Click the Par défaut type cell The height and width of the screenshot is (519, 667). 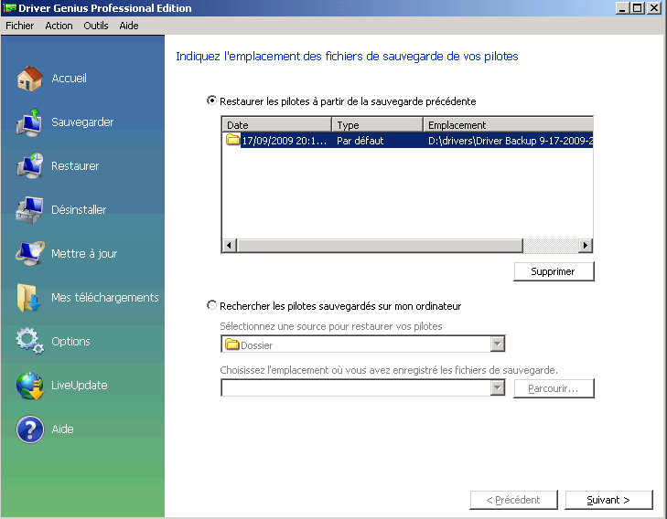(x=360, y=141)
